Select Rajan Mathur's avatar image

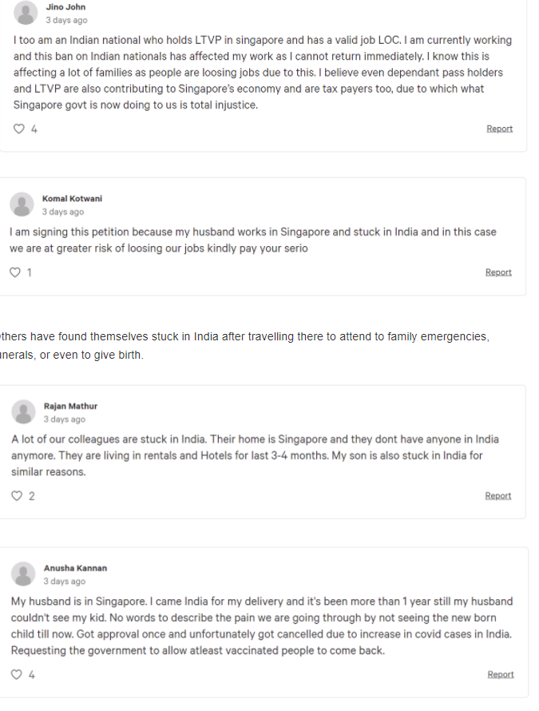[23, 411]
